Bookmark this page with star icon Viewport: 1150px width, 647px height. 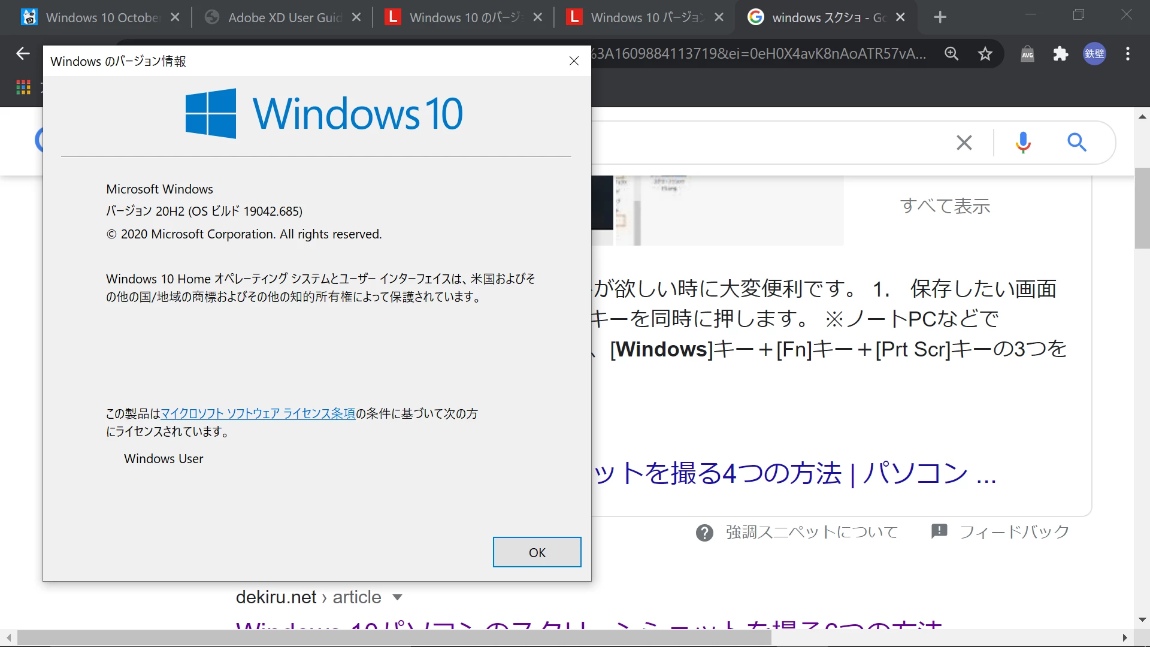(x=985, y=54)
